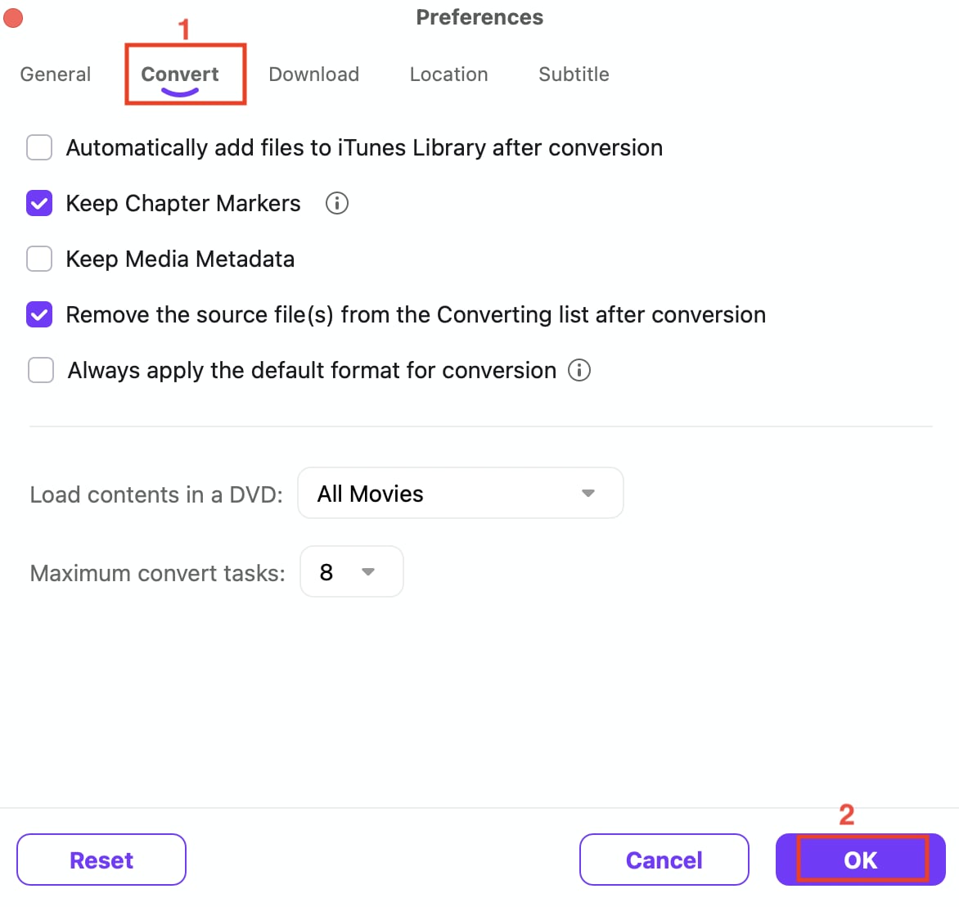Screen dimensions: 959x907
Task: Open the Subtitle tab
Action: point(573,74)
